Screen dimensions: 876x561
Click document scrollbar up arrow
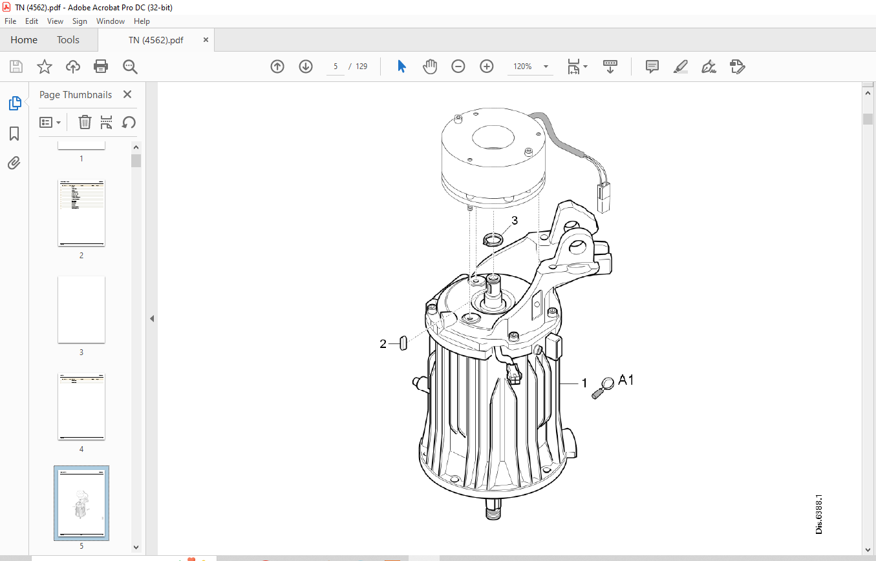click(868, 93)
